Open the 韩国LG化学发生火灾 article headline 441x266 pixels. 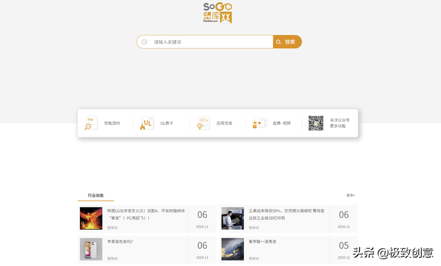click(x=145, y=214)
